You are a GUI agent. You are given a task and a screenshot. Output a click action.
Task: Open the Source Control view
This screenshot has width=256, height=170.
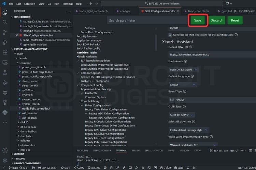5,32
